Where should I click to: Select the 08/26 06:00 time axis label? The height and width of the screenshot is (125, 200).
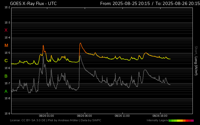click(x=84, y=116)
